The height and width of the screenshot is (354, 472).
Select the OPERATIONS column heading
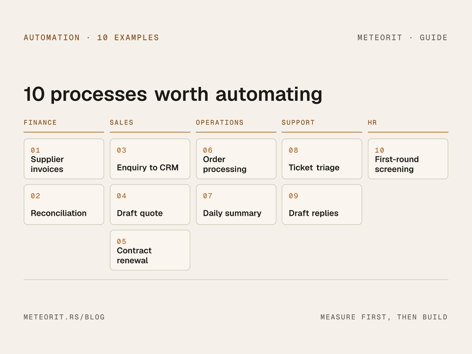click(x=220, y=122)
